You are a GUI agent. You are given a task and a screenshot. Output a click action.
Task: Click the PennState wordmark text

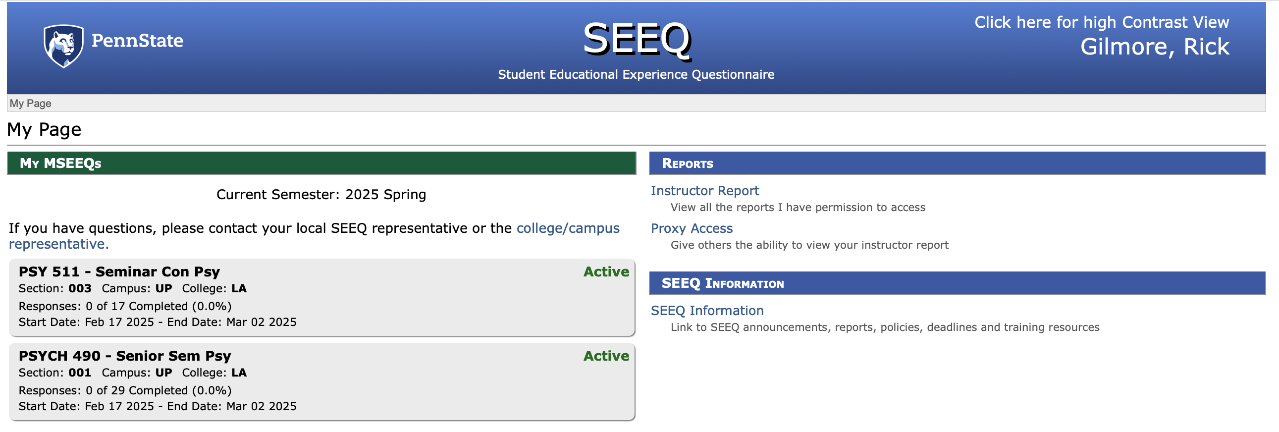[x=137, y=41]
